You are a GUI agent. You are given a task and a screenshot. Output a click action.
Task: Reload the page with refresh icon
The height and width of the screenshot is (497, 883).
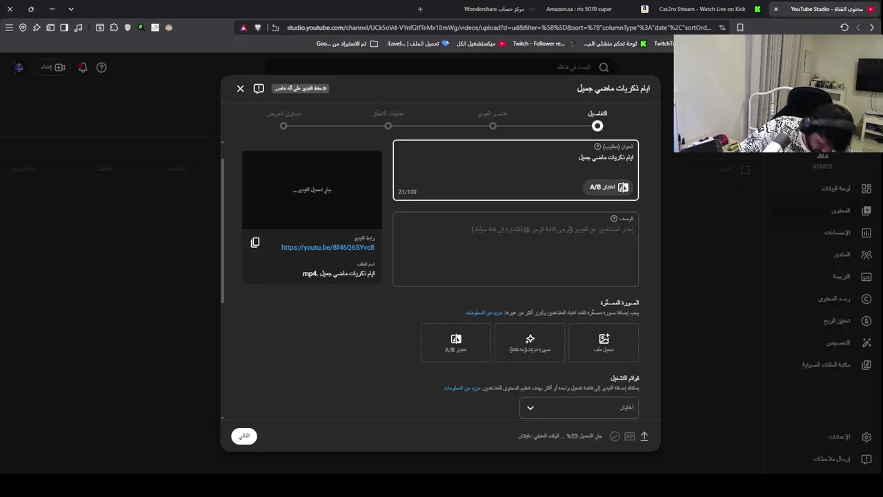pos(844,28)
